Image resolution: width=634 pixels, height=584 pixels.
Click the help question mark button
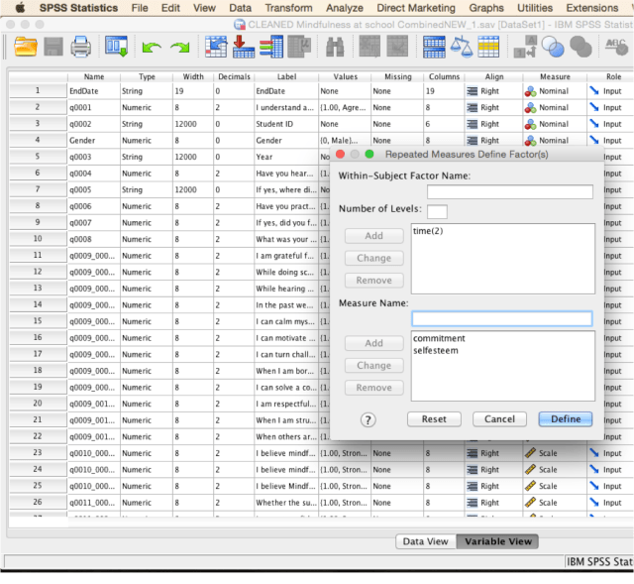click(x=368, y=420)
